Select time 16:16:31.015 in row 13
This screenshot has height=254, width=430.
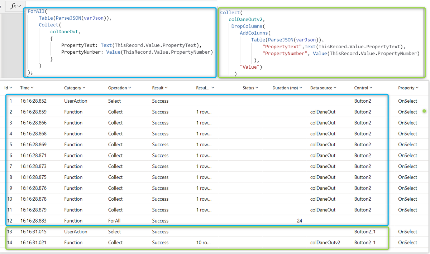pos(33,232)
